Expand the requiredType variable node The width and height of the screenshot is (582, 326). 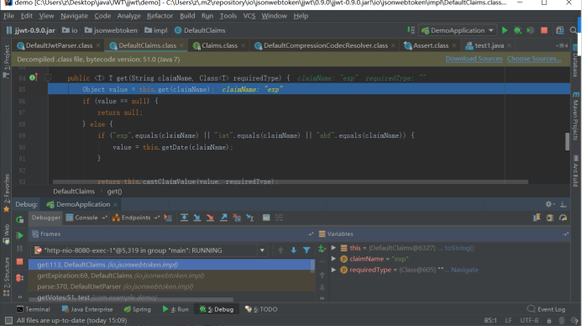click(x=333, y=270)
